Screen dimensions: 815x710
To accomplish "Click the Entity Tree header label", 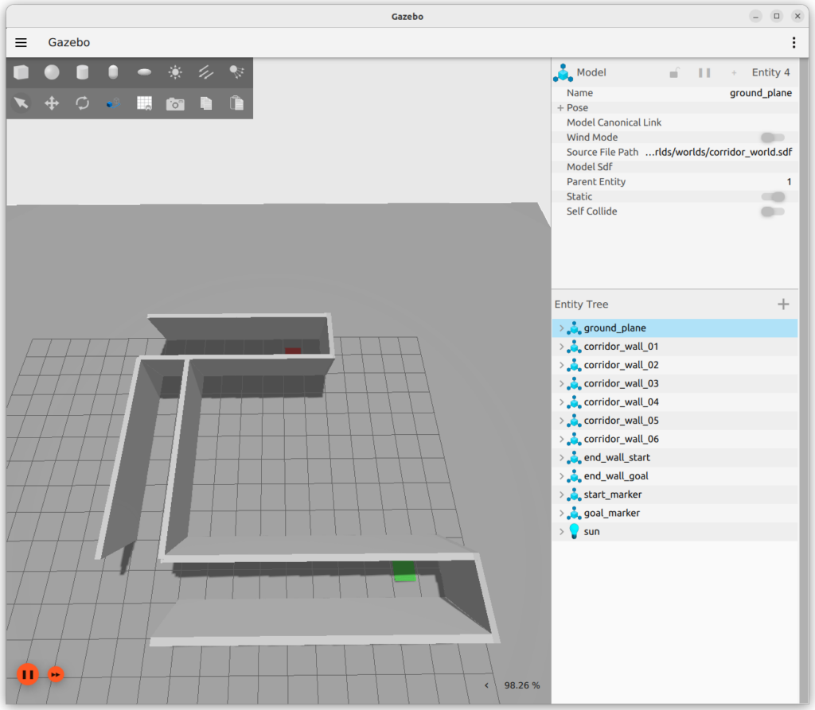I will tap(581, 305).
